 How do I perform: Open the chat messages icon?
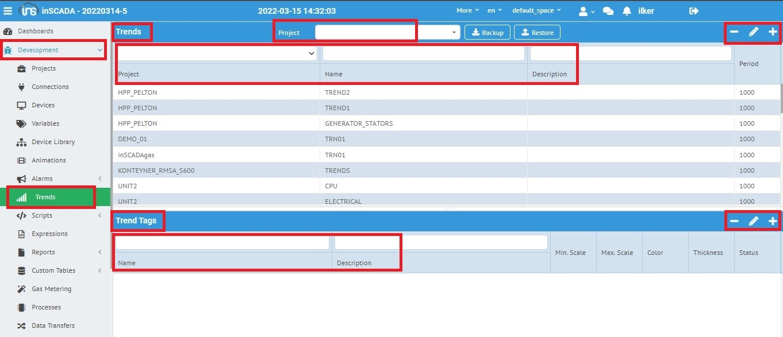click(608, 11)
